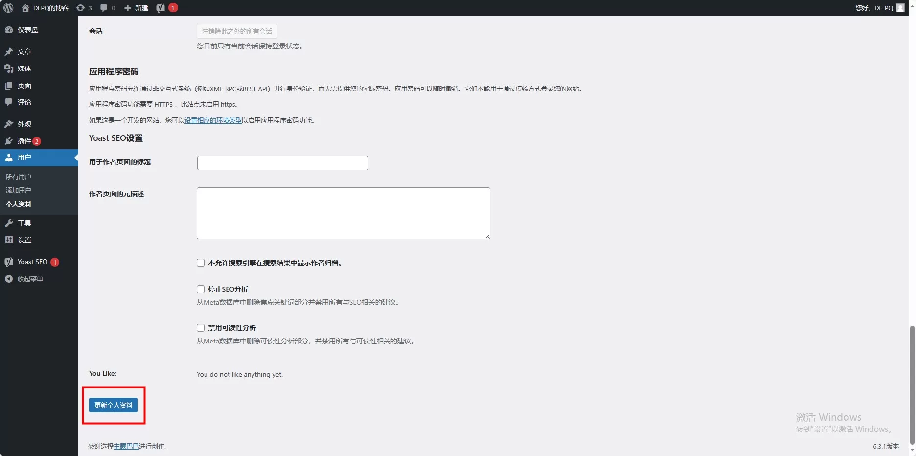Image resolution: width=916 pixels, height=456 pixels.
Task: Open the Yoast icon in the top admin bar
Action: coord(160,8)
